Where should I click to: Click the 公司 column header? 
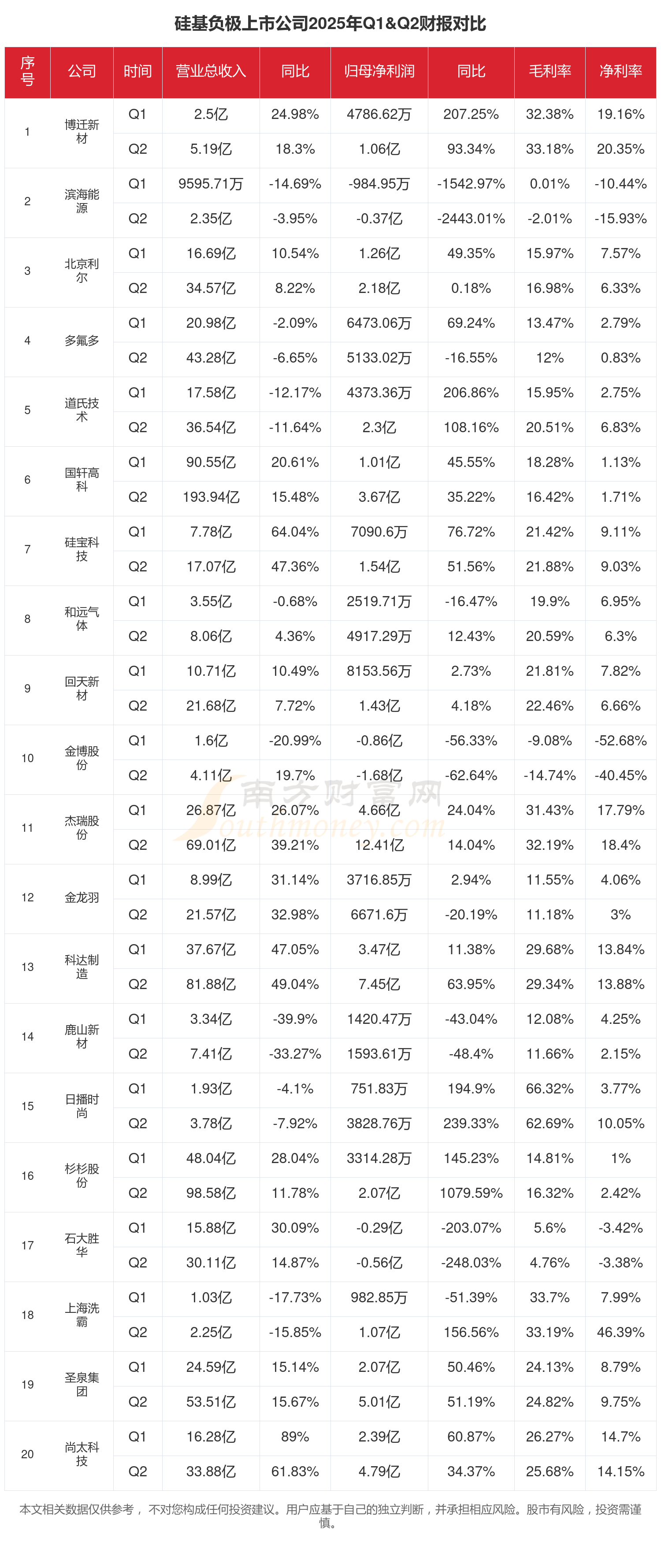(x=82, y=71)
